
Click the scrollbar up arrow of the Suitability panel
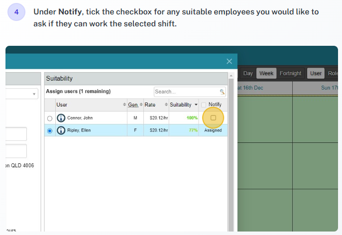pyautogui.click(x=231, y=76)
